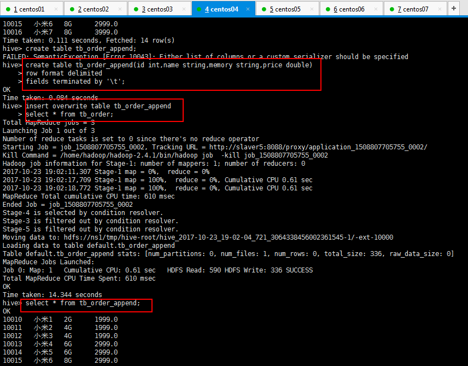Open a new session tab with plus
This screenshot has width=468, height=366.
click(x=454, y=8)
